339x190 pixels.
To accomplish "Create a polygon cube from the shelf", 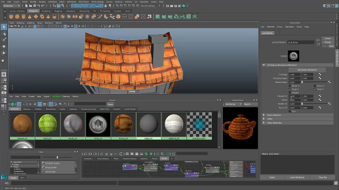I will coord(17,16).
